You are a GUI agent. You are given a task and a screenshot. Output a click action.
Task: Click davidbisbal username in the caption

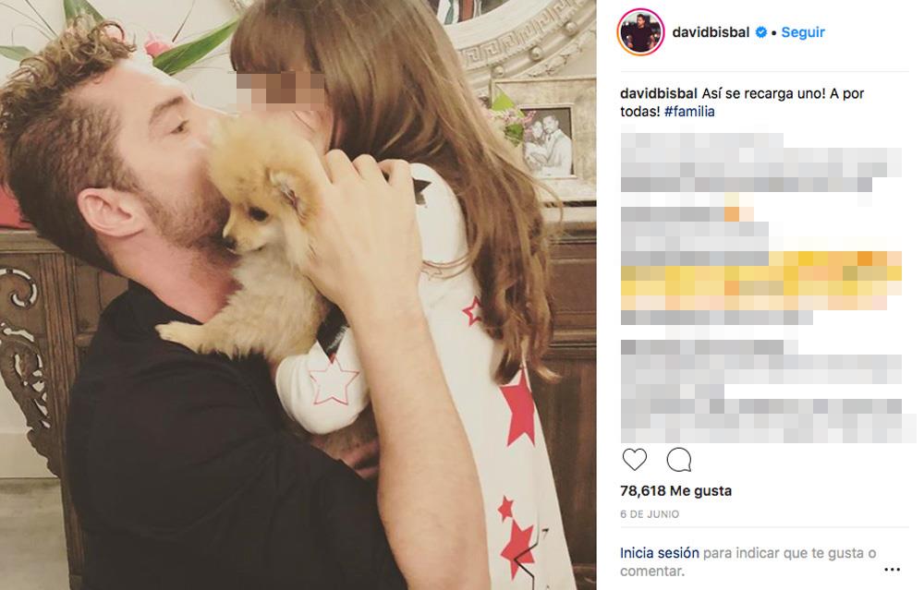pyautogui.click(x=659, y=93)
